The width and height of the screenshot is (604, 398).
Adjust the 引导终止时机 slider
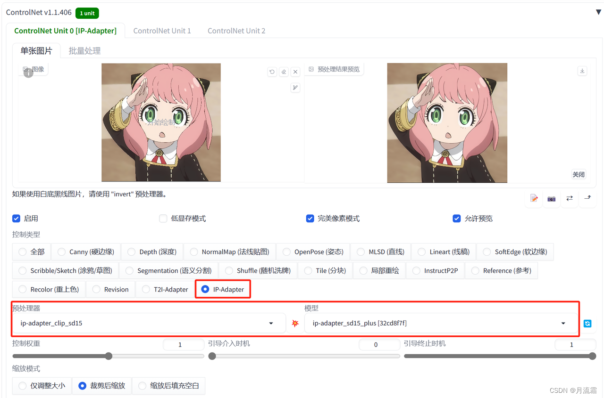point(500,356)
